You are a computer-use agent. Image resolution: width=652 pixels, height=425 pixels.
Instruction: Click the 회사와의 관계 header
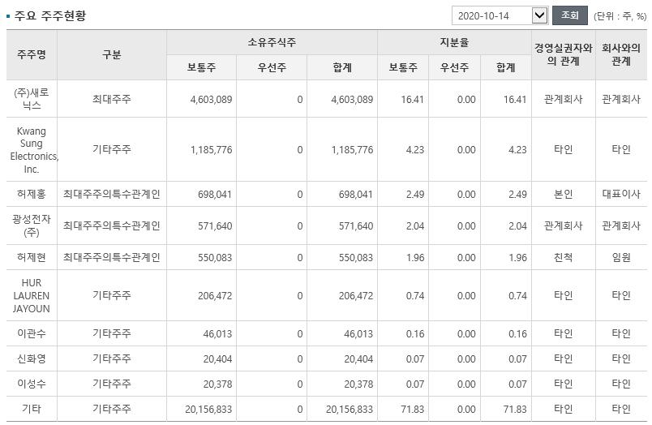point(621,54)
